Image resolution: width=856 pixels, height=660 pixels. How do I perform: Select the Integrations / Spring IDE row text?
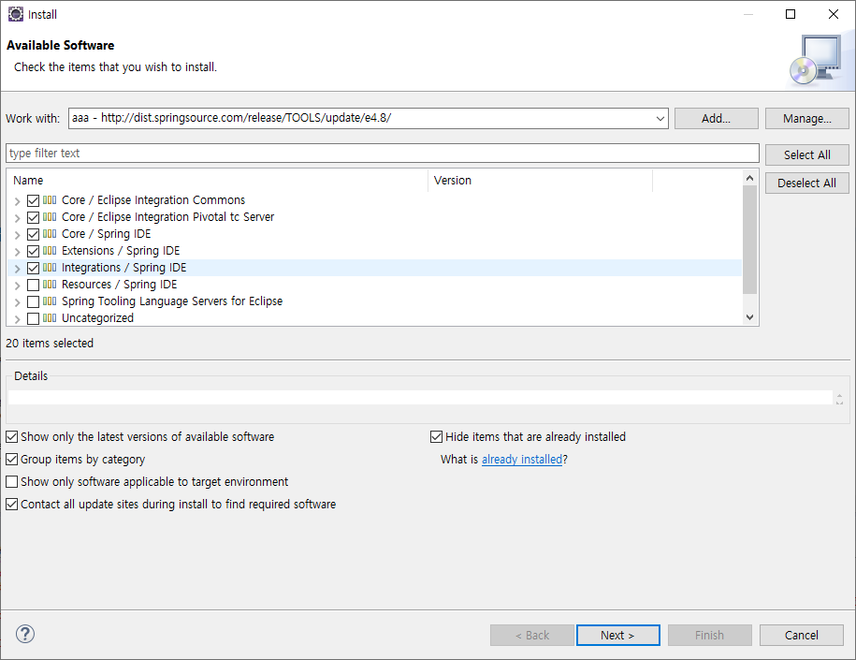pos(123,268)
